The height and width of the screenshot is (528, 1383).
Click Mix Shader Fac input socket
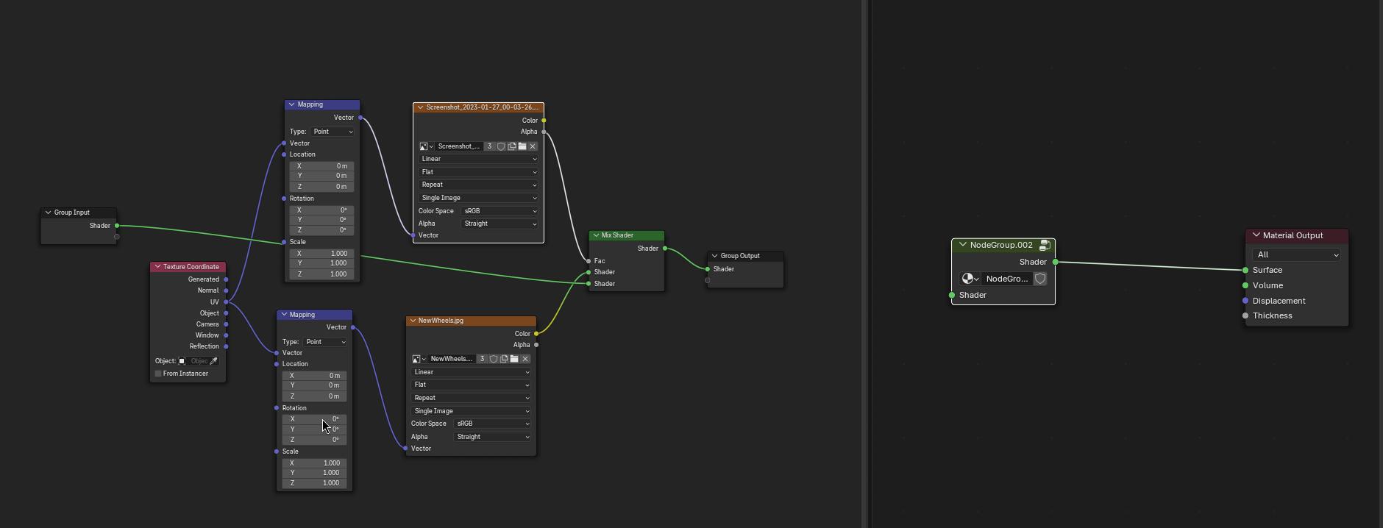point(589,261)
